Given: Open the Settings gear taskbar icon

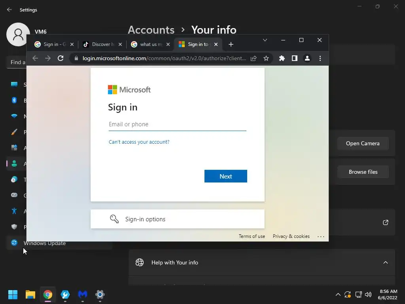Looking at the screenshot, I should point(100,294).
